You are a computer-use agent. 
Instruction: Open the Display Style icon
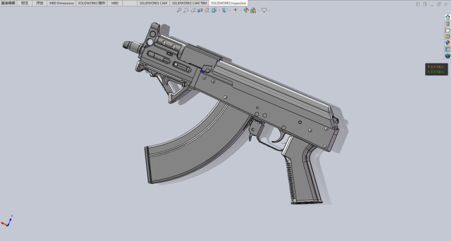click(x=225, y=10)
